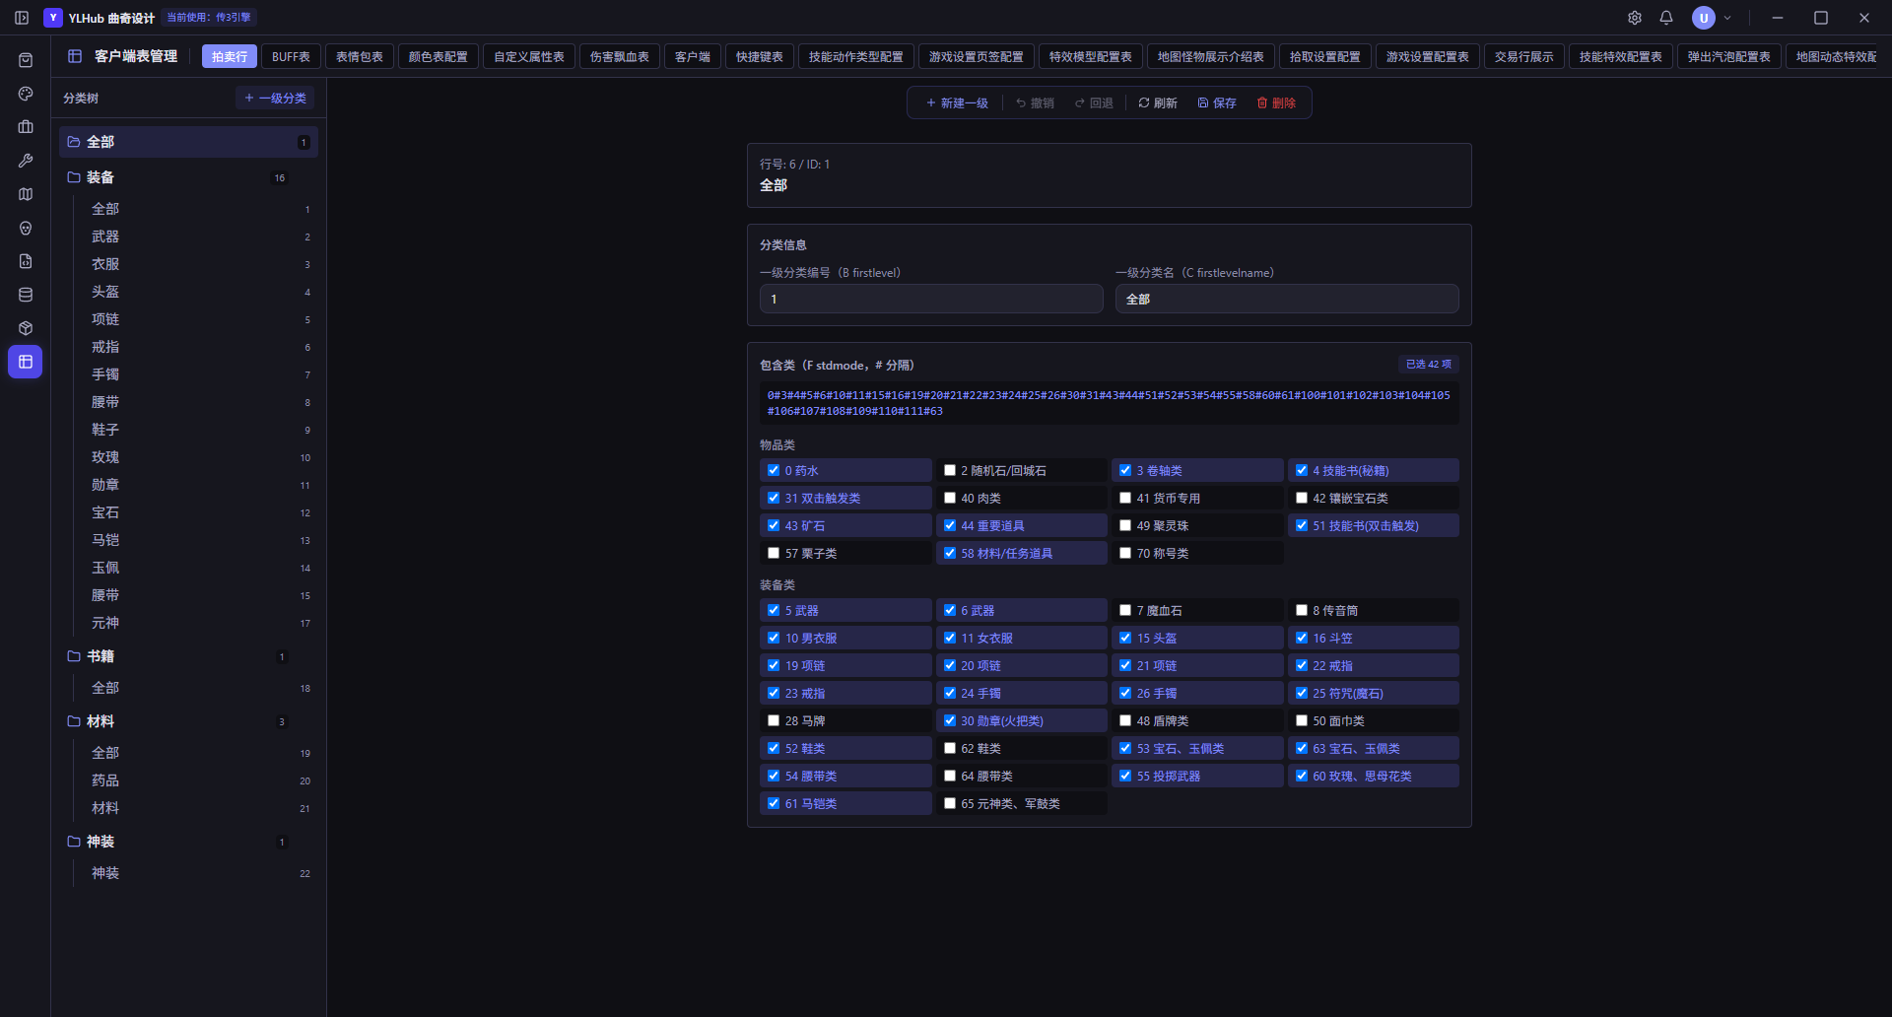Image resolution: width=1892 pixels, height=1017 pixels.
Task: Open notifications bell icon
Action: coord(1666,18)
